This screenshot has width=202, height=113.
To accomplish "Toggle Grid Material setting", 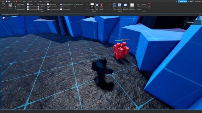I will 119,7.
